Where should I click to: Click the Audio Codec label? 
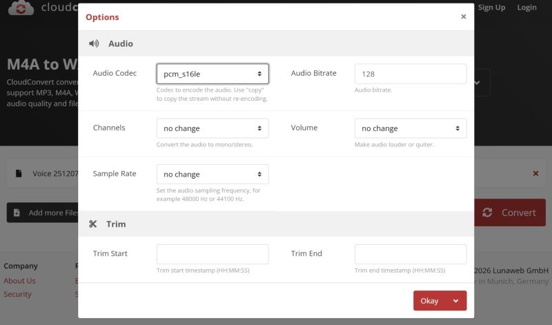[x=115, y=73]
